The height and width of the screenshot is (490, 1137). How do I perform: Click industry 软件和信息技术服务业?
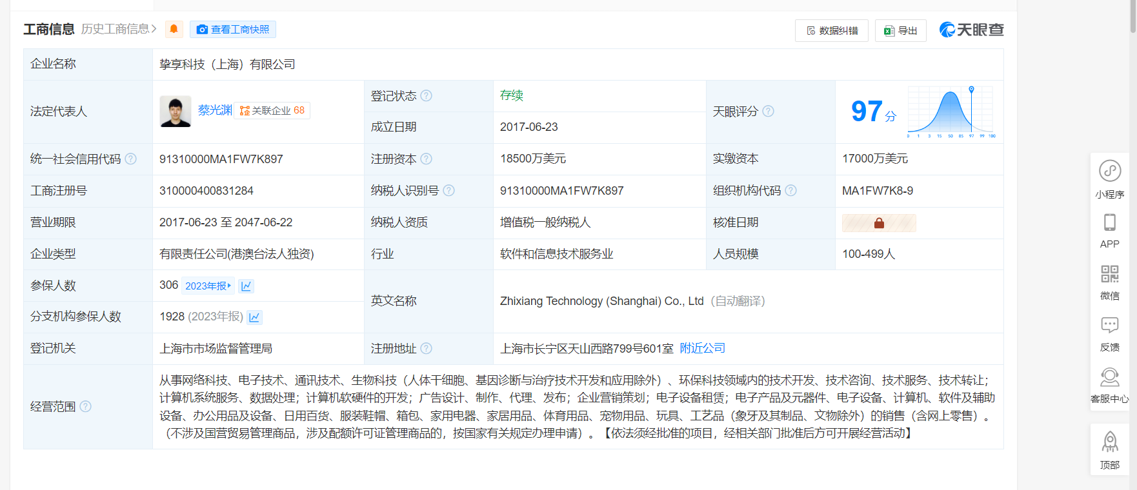[556, 254]
